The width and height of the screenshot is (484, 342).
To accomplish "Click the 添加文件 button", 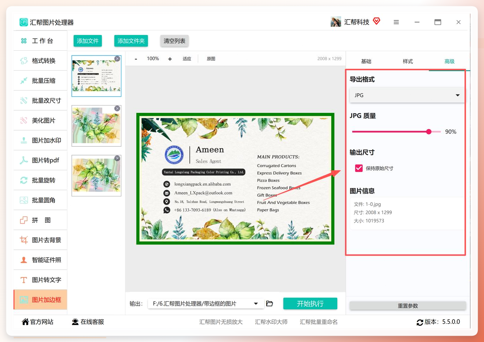I will [88, 41].
